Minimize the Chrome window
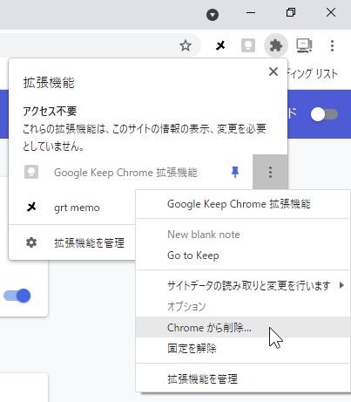The height and width of the screenshot is (402, 351). pyautogui.click(x=251, y=13)
